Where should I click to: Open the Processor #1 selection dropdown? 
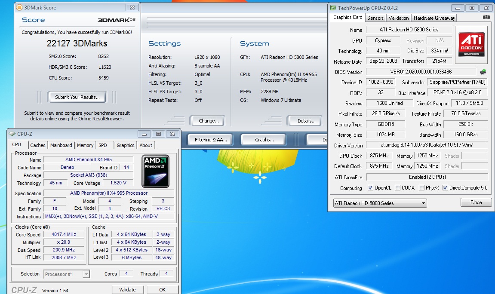click(67, 274)
